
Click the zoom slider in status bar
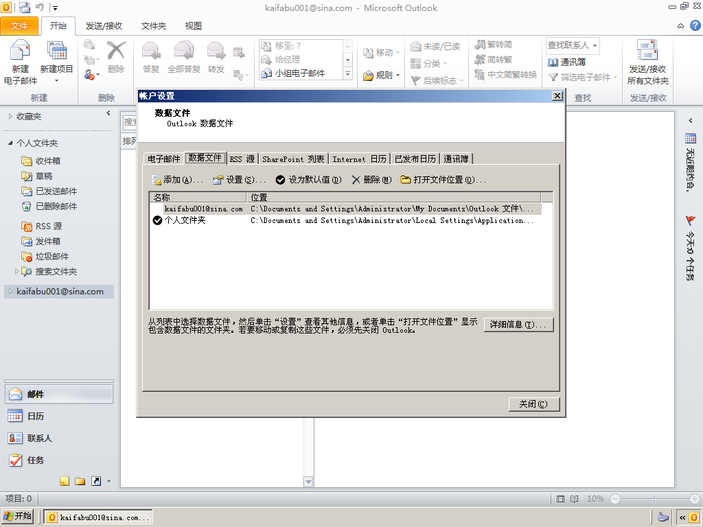click(654, 499)
